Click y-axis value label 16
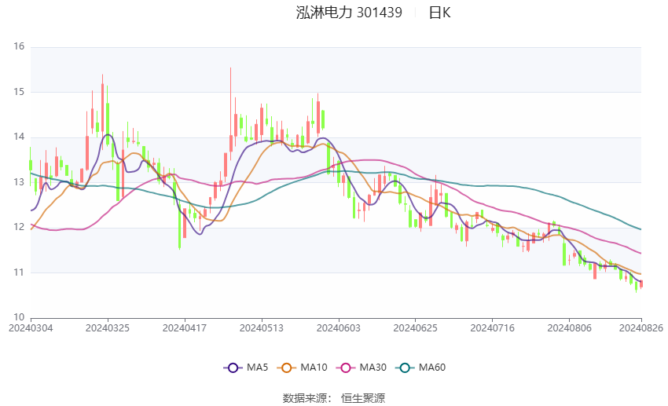The width and height of the screenshot is (668, 406). (19, 46)
